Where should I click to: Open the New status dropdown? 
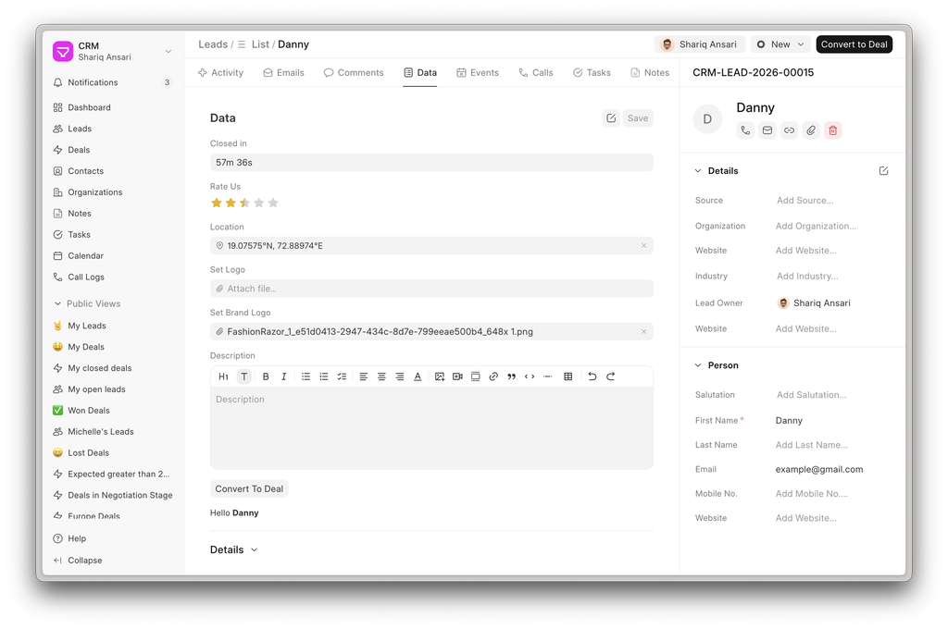click(x=780, y=44)
